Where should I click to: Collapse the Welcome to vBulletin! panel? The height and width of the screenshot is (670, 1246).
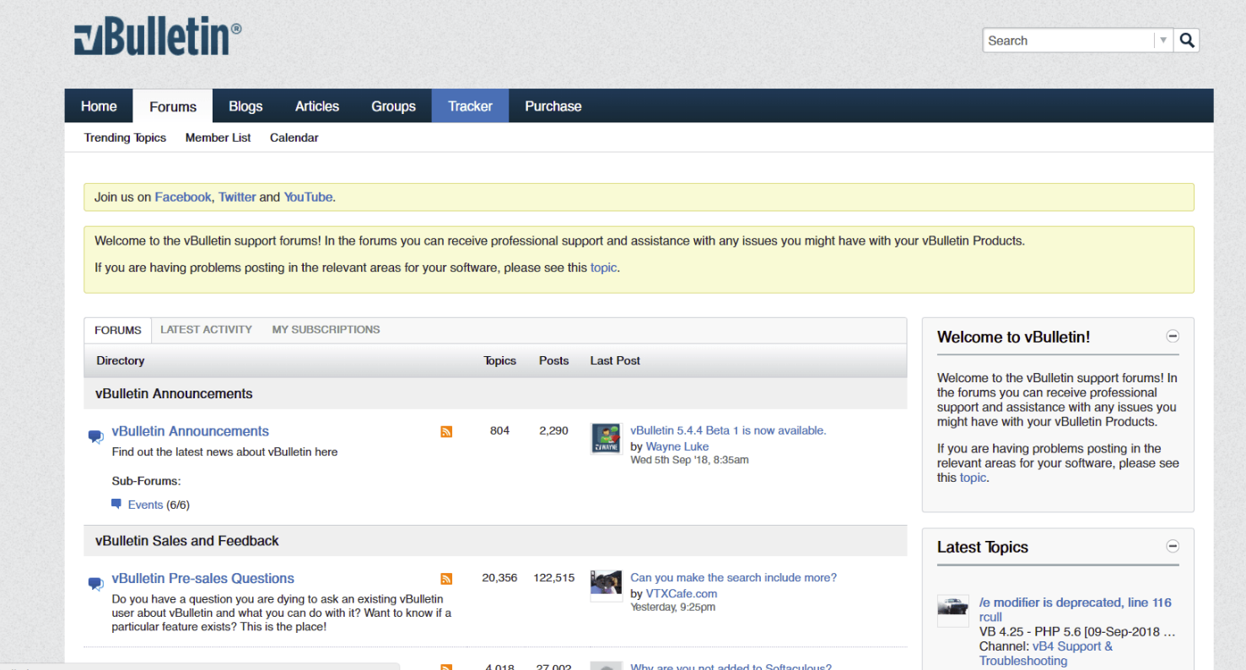pos(1173,336)
